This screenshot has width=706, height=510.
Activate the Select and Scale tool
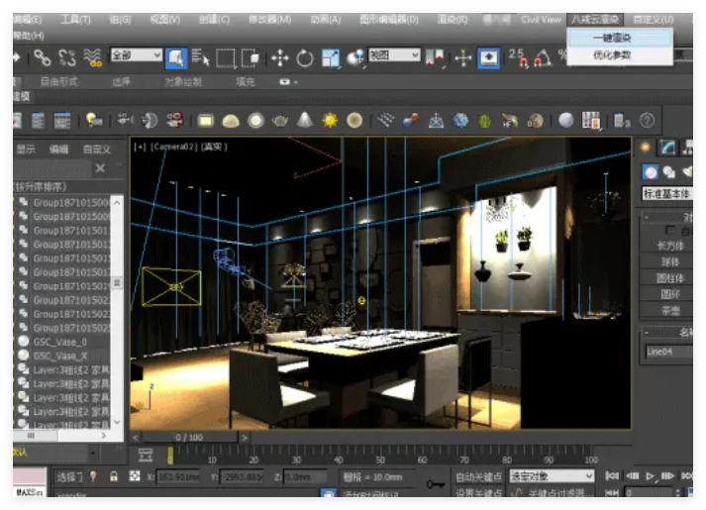click(x=331, y=58)
